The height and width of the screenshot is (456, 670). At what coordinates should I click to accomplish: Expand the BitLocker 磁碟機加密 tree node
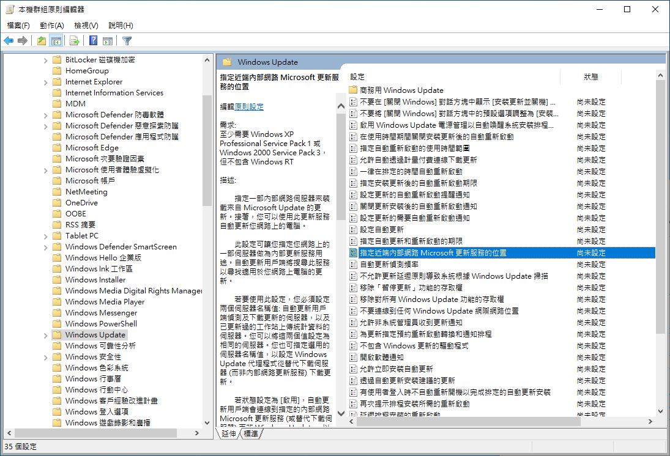[x=46, y=61]
